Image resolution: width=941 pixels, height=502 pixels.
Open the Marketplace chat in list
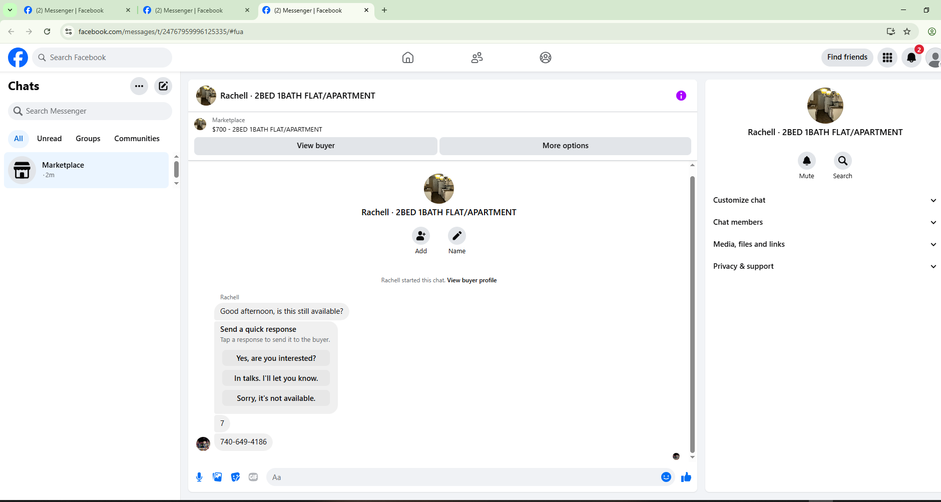click(87, 170)
